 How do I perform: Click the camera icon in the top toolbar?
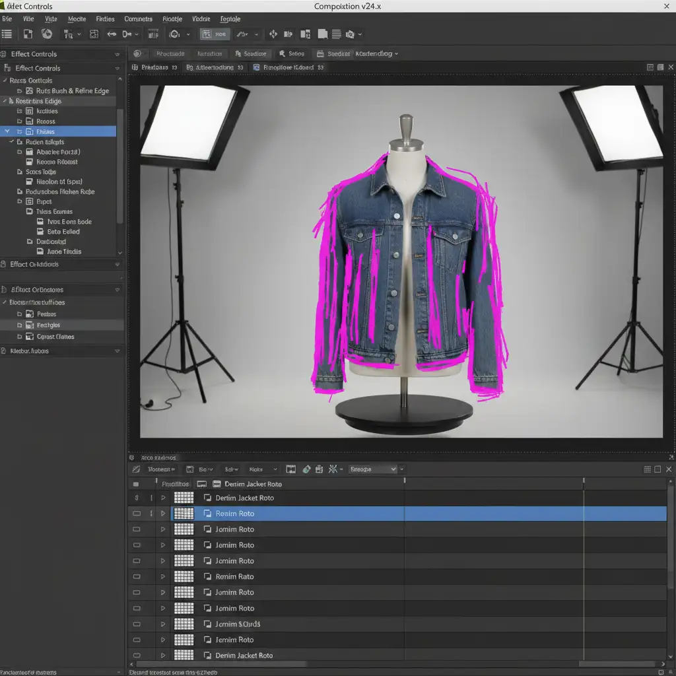click(x=351, y=34)
